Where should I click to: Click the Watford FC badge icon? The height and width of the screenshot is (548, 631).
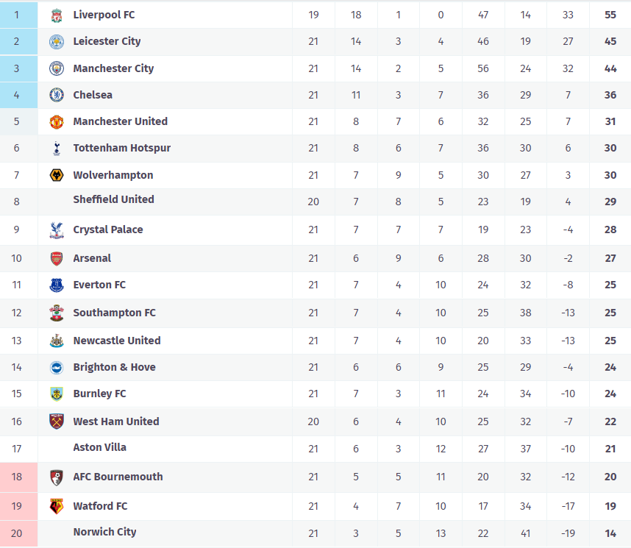coord(57,506)
